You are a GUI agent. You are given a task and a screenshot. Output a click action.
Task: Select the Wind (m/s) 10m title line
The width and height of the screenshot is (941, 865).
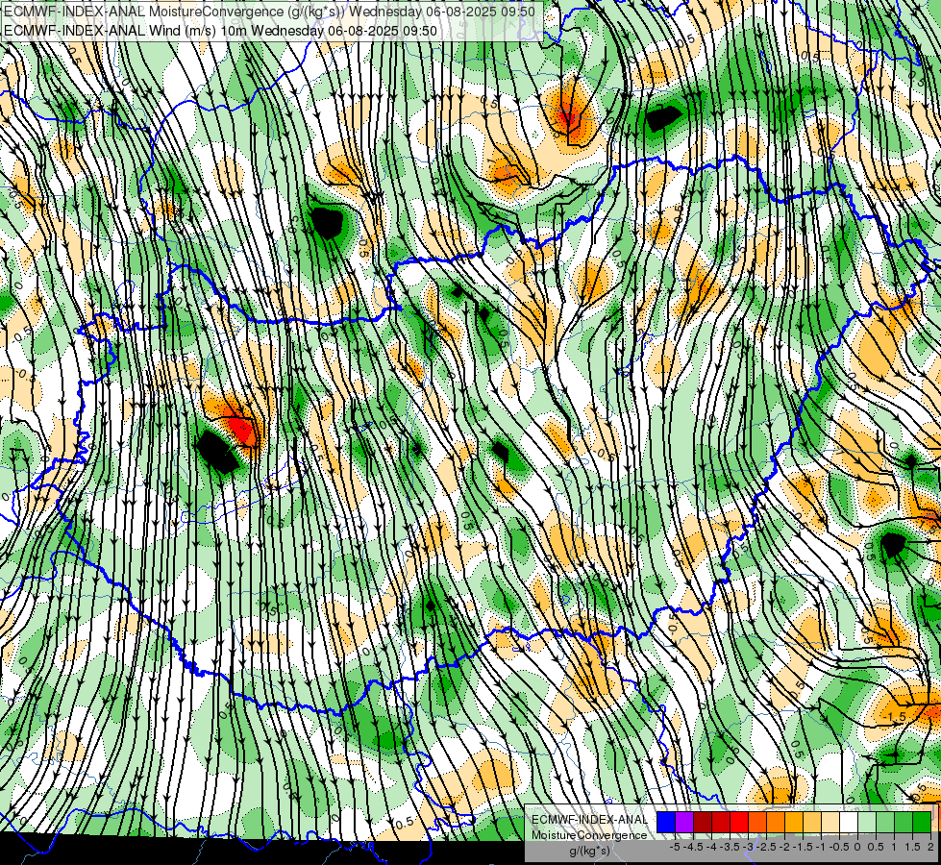click(220, 31)
